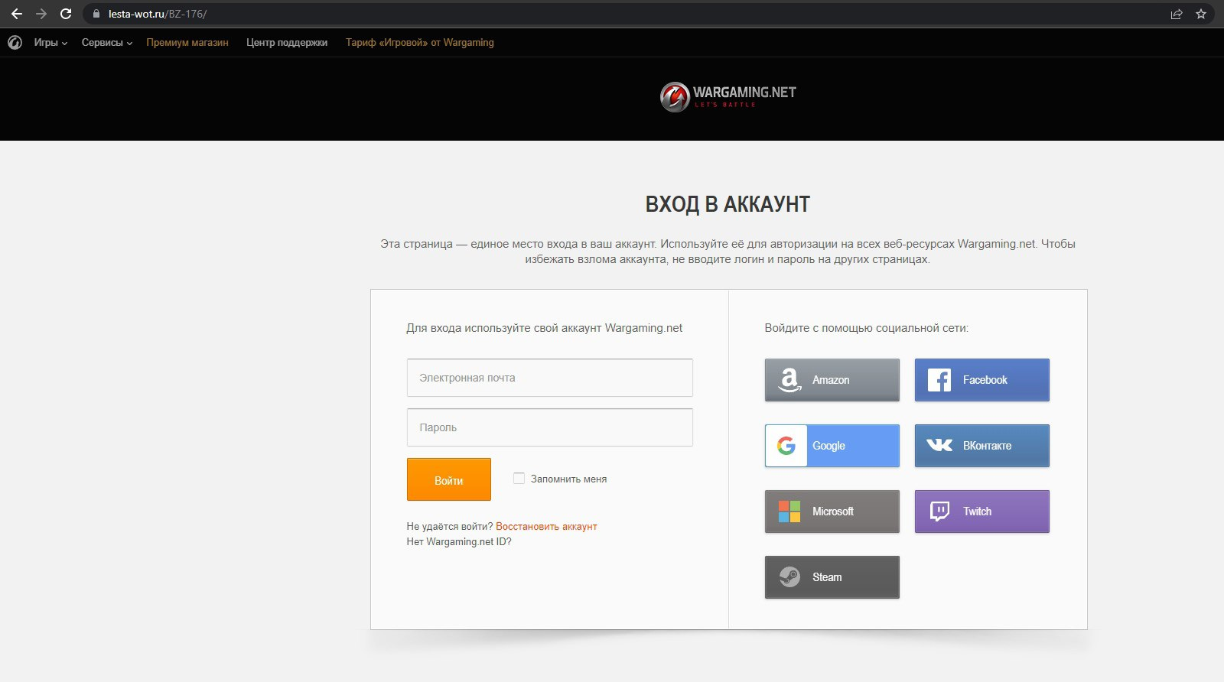Expand the "Игры" dropdown menu

pos(50,43)
